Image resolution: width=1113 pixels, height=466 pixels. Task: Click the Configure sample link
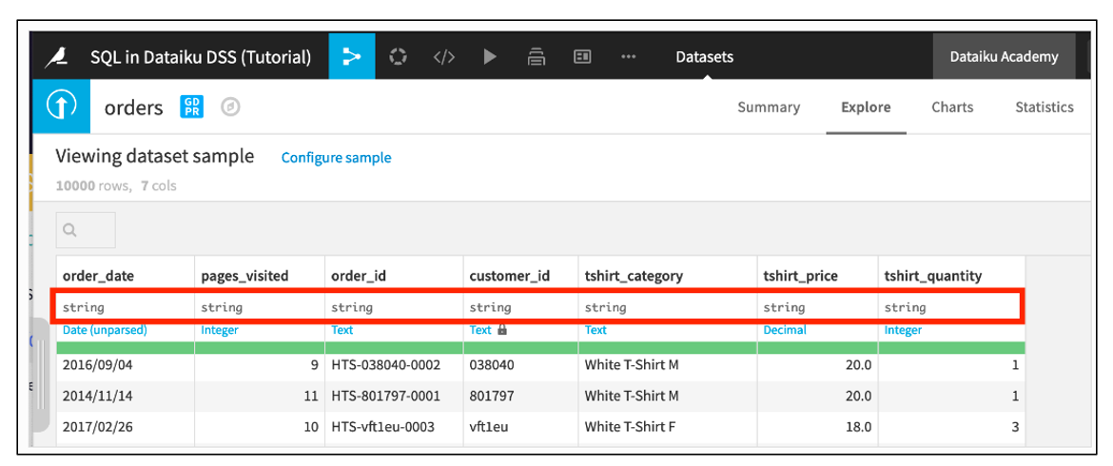(336, 158)
